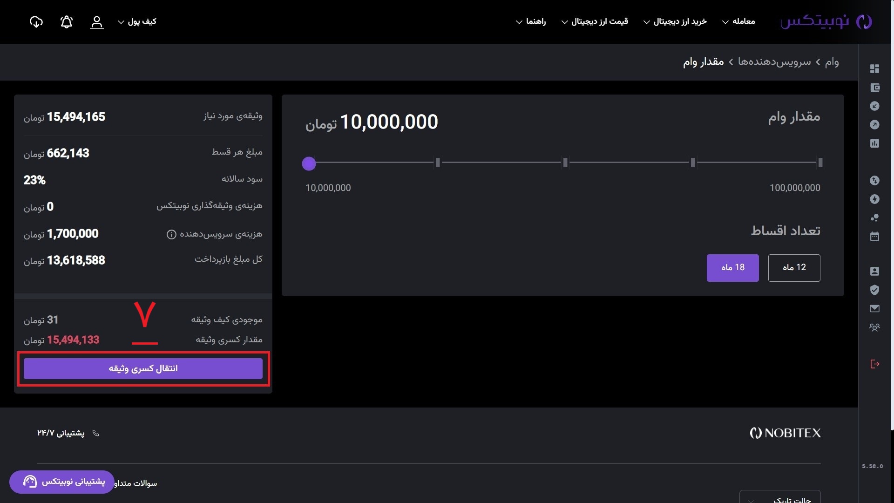
Task: Click the info icon next to provider fee
Action: tap(171, 234)
